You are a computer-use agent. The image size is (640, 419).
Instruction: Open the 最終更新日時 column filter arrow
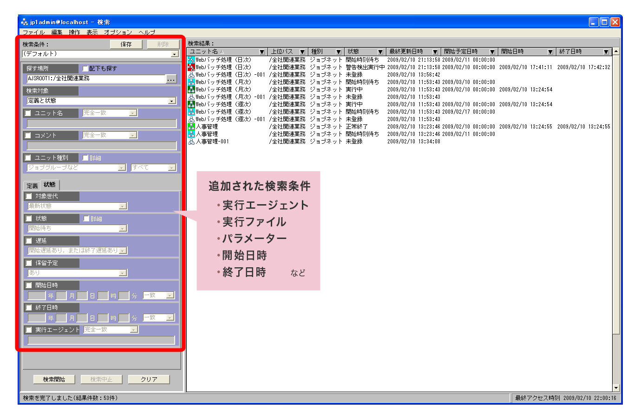click(435, 52)
